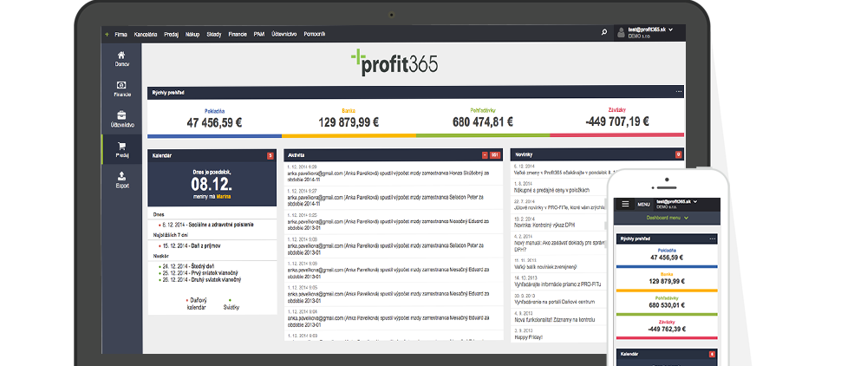Tap the MENU button on the phone
Viewport: 867px width, 366px height.
pos(643,205)
